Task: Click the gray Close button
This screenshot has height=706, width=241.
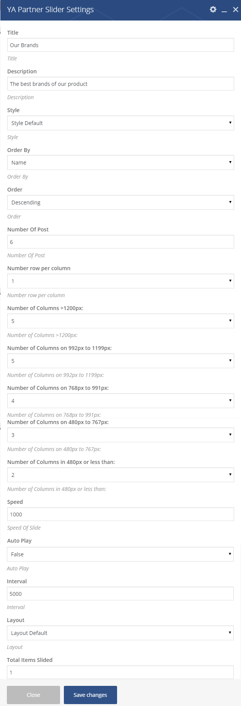Action: pos(33,695)
